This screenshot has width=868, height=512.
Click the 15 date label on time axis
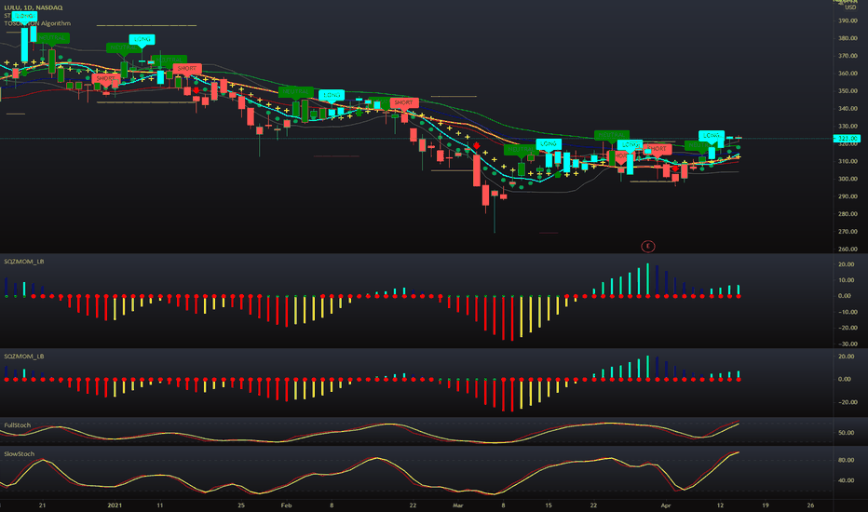point(548,505)
